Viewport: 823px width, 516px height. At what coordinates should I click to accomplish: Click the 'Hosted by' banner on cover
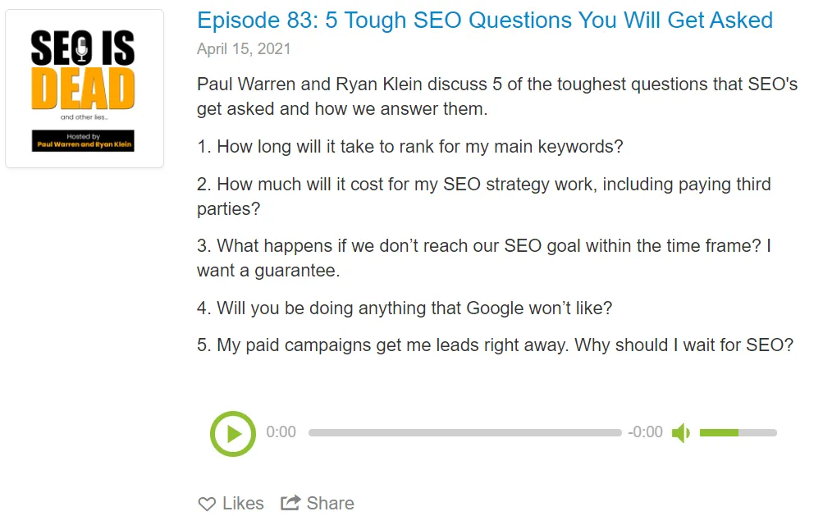pos(84,141)
